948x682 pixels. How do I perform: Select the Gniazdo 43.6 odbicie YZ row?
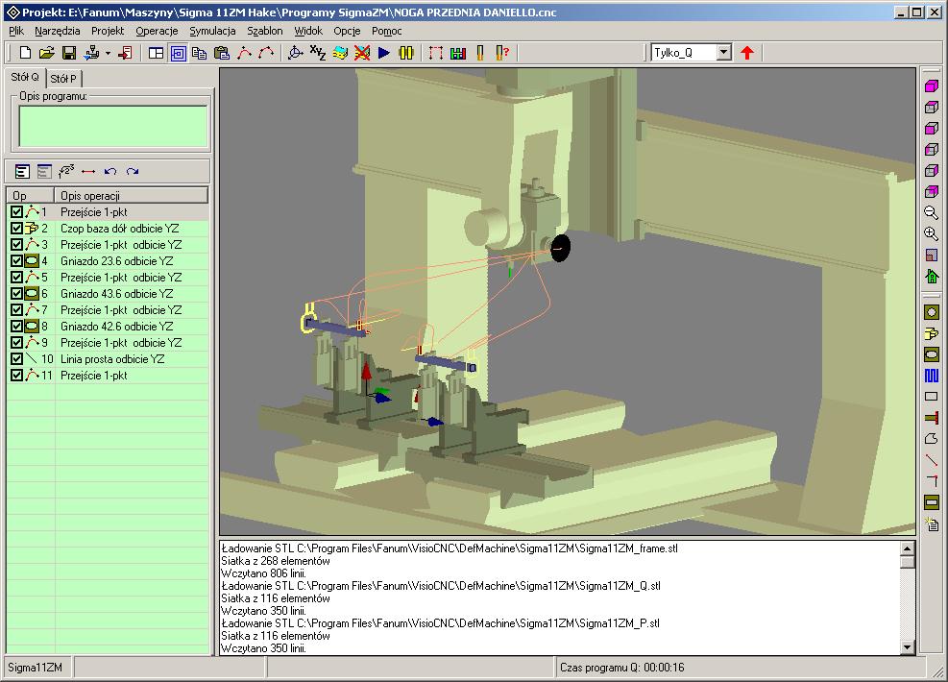[x=116, y=294]
